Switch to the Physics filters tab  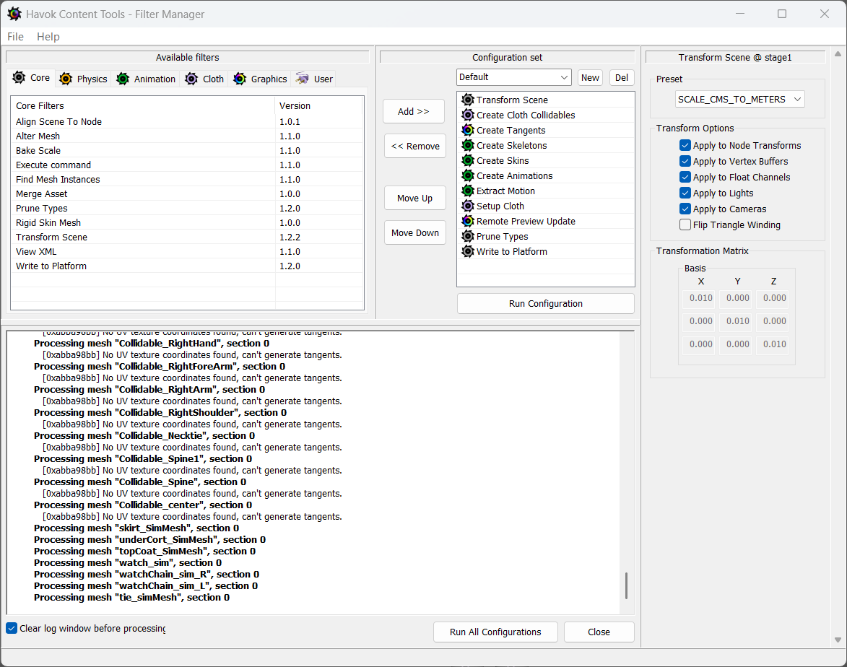coord(83,79)
